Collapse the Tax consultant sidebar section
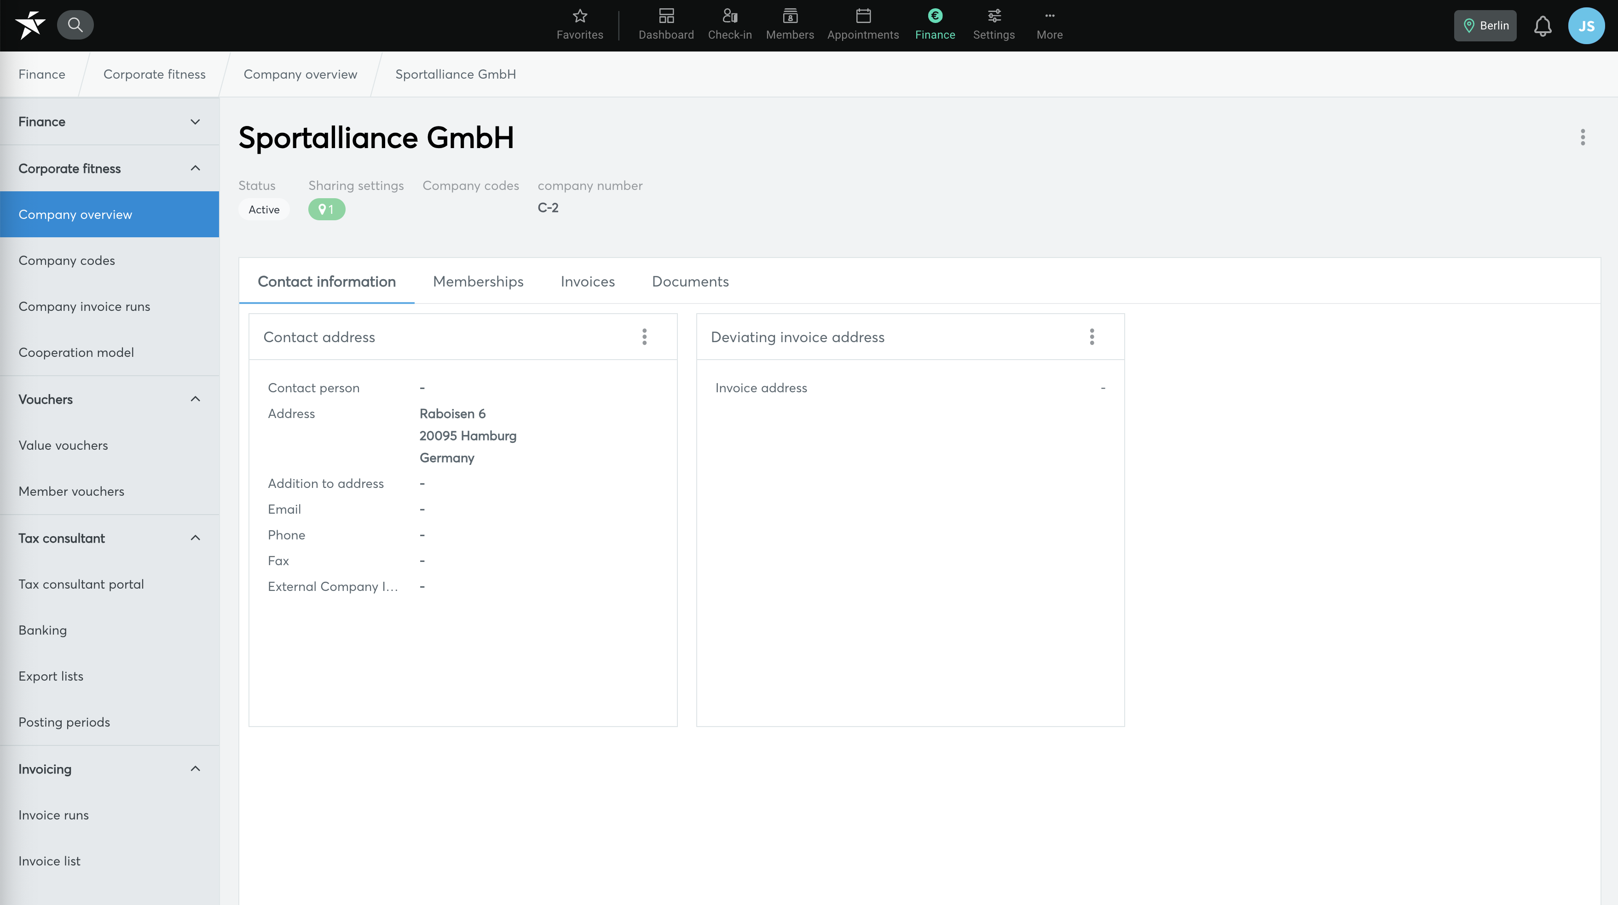1618x905 pixels. click(110, 538)
